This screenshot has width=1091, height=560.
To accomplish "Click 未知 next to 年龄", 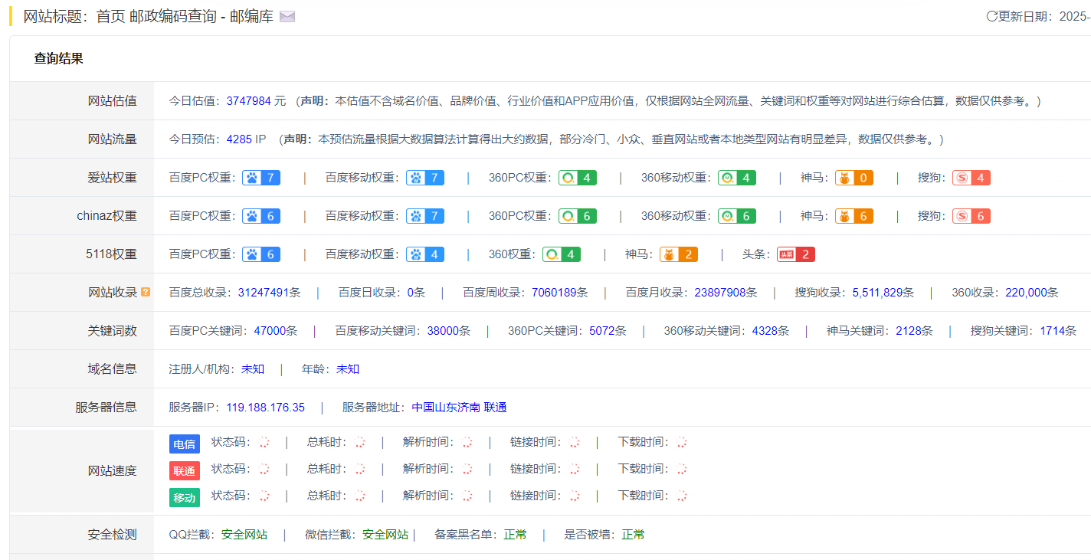I will (x=348, y=368).
